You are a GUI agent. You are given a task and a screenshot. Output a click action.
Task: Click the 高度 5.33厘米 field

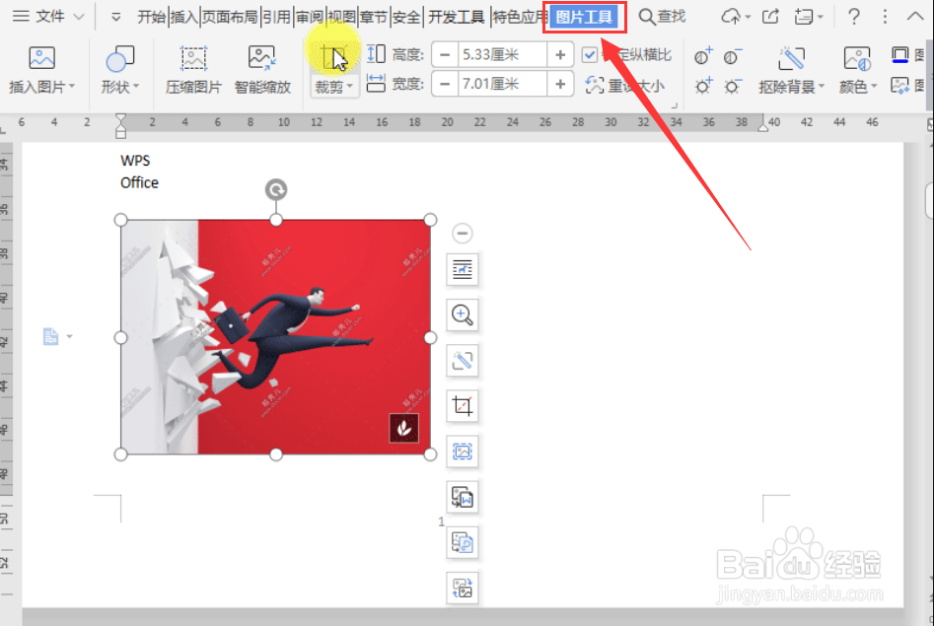[x=502, y=55]
